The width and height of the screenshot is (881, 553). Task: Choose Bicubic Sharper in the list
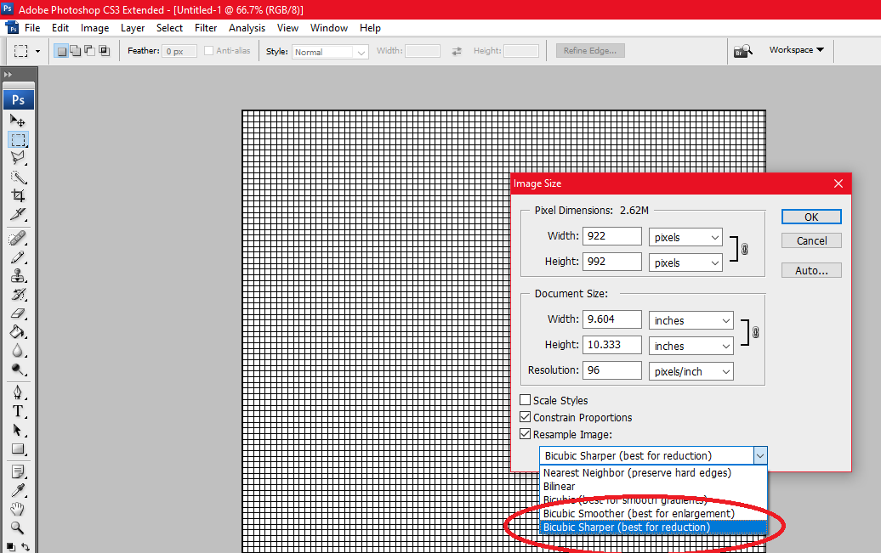point(653,527)
